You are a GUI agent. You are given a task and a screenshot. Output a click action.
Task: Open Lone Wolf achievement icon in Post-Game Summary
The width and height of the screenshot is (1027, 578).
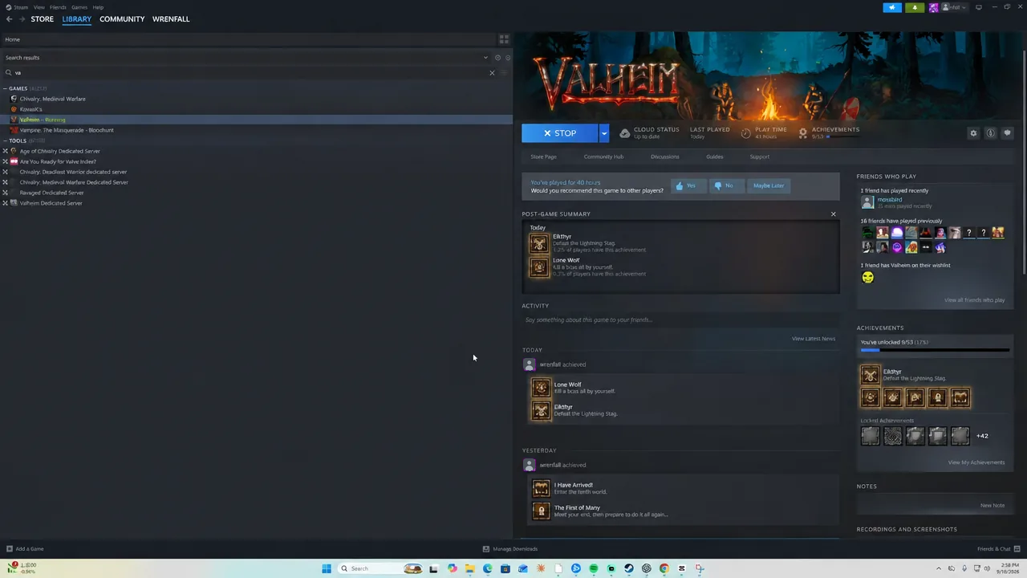539,267
